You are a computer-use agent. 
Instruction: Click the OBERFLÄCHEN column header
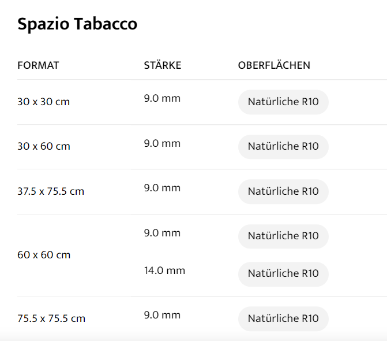[x=274, y=65]
